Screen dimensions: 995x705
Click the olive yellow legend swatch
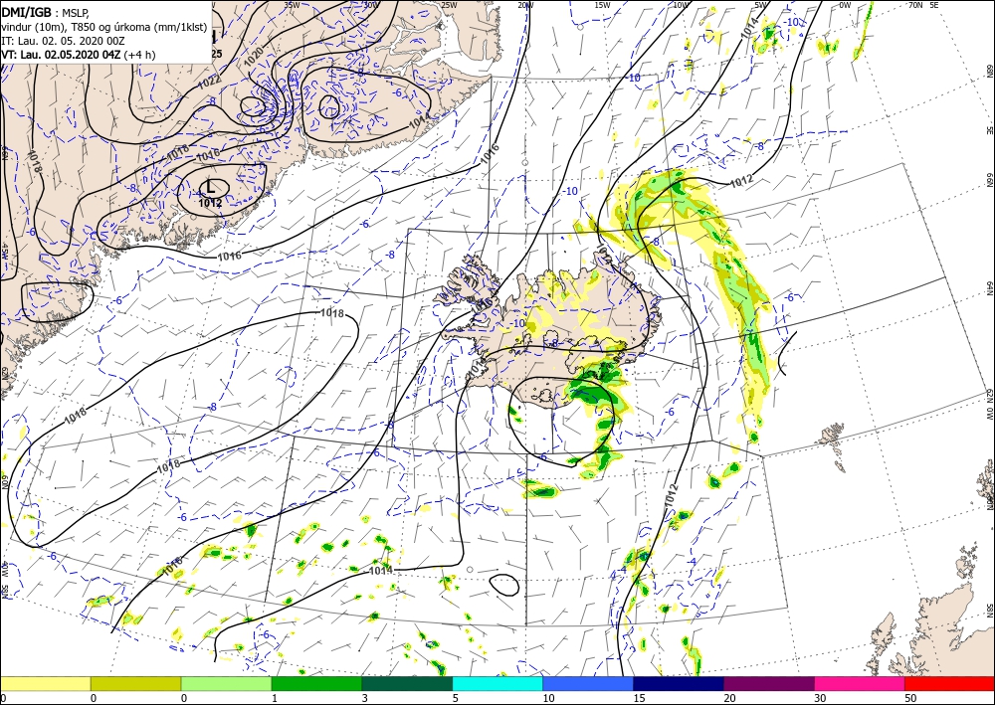tap(135, 683)
